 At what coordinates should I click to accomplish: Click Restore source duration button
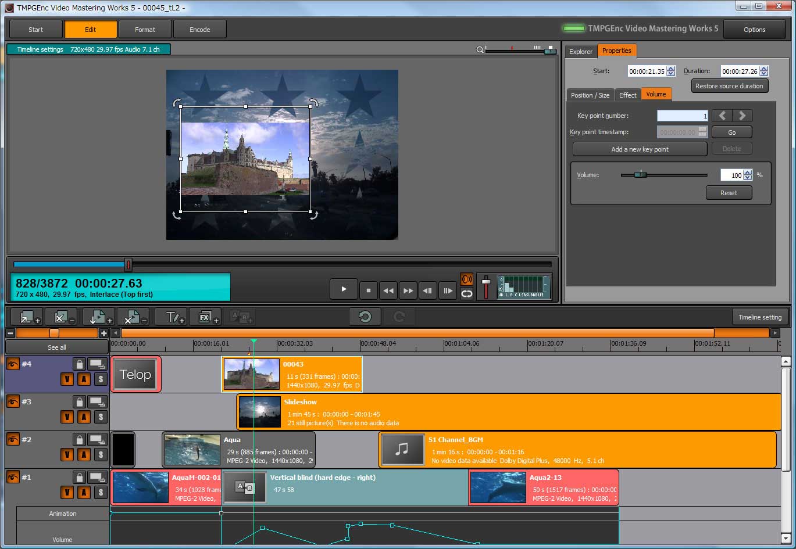pos(729,86)
